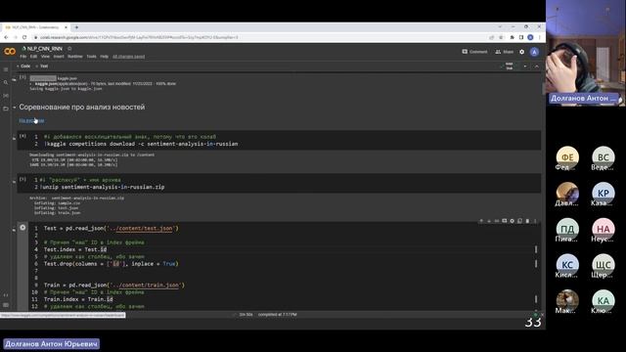Open the View menu
This screenshot has height=352, width=626.
tap(46, 57)
